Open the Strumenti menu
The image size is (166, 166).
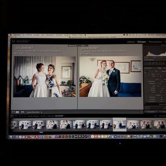click(59, 35)
